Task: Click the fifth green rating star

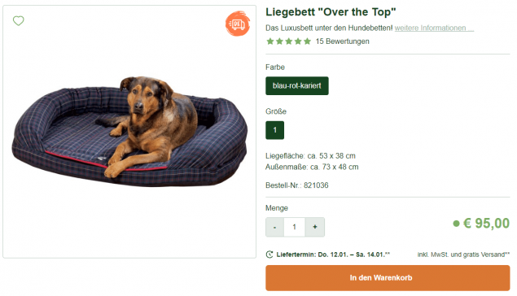Action: point(307,41)
